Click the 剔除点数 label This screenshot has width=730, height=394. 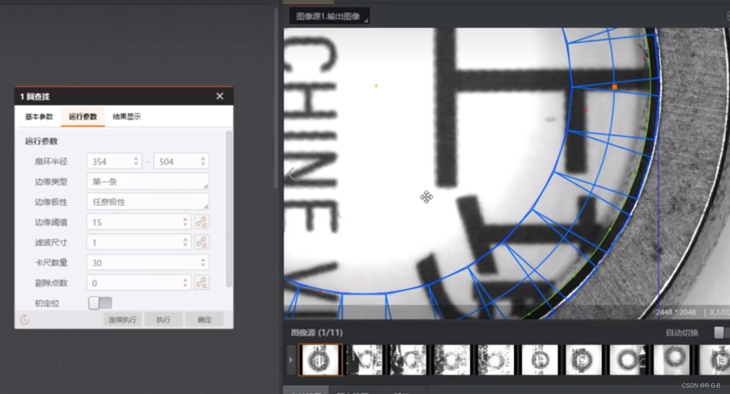click(51, 283)
